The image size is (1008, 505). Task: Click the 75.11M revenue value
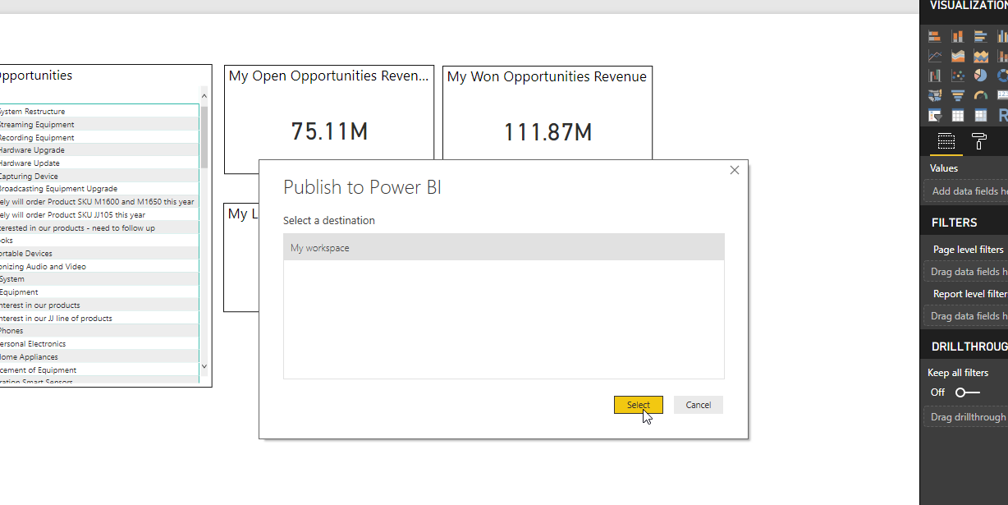329,131
